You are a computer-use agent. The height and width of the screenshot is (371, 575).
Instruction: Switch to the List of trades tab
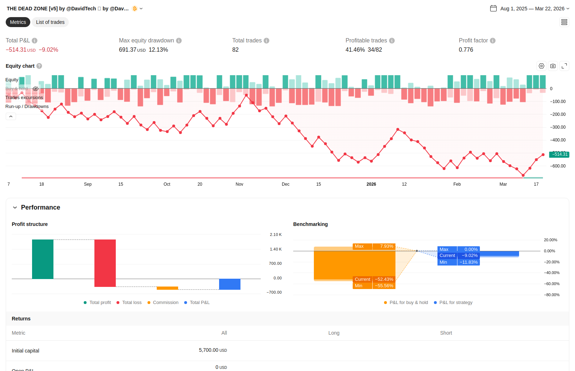click(50, 22)
